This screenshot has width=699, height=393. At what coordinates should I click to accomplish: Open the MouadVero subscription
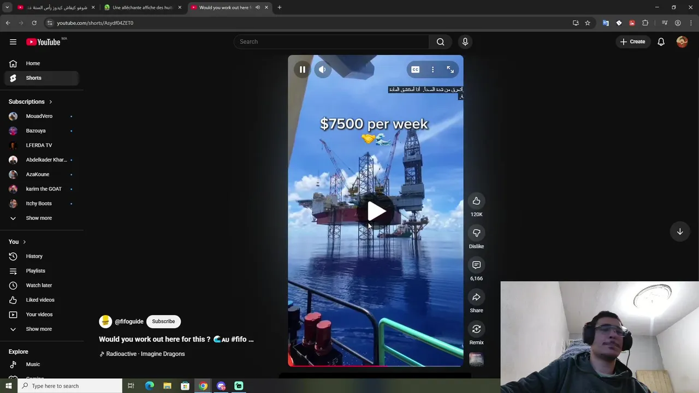[42, 116]
